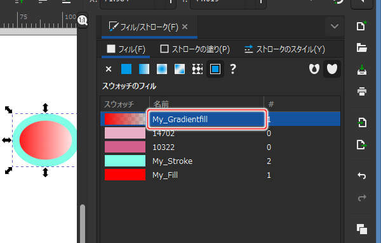Click top-left diagonal resize handle
This screenshot has height=243, width=381.
(8, 109)
